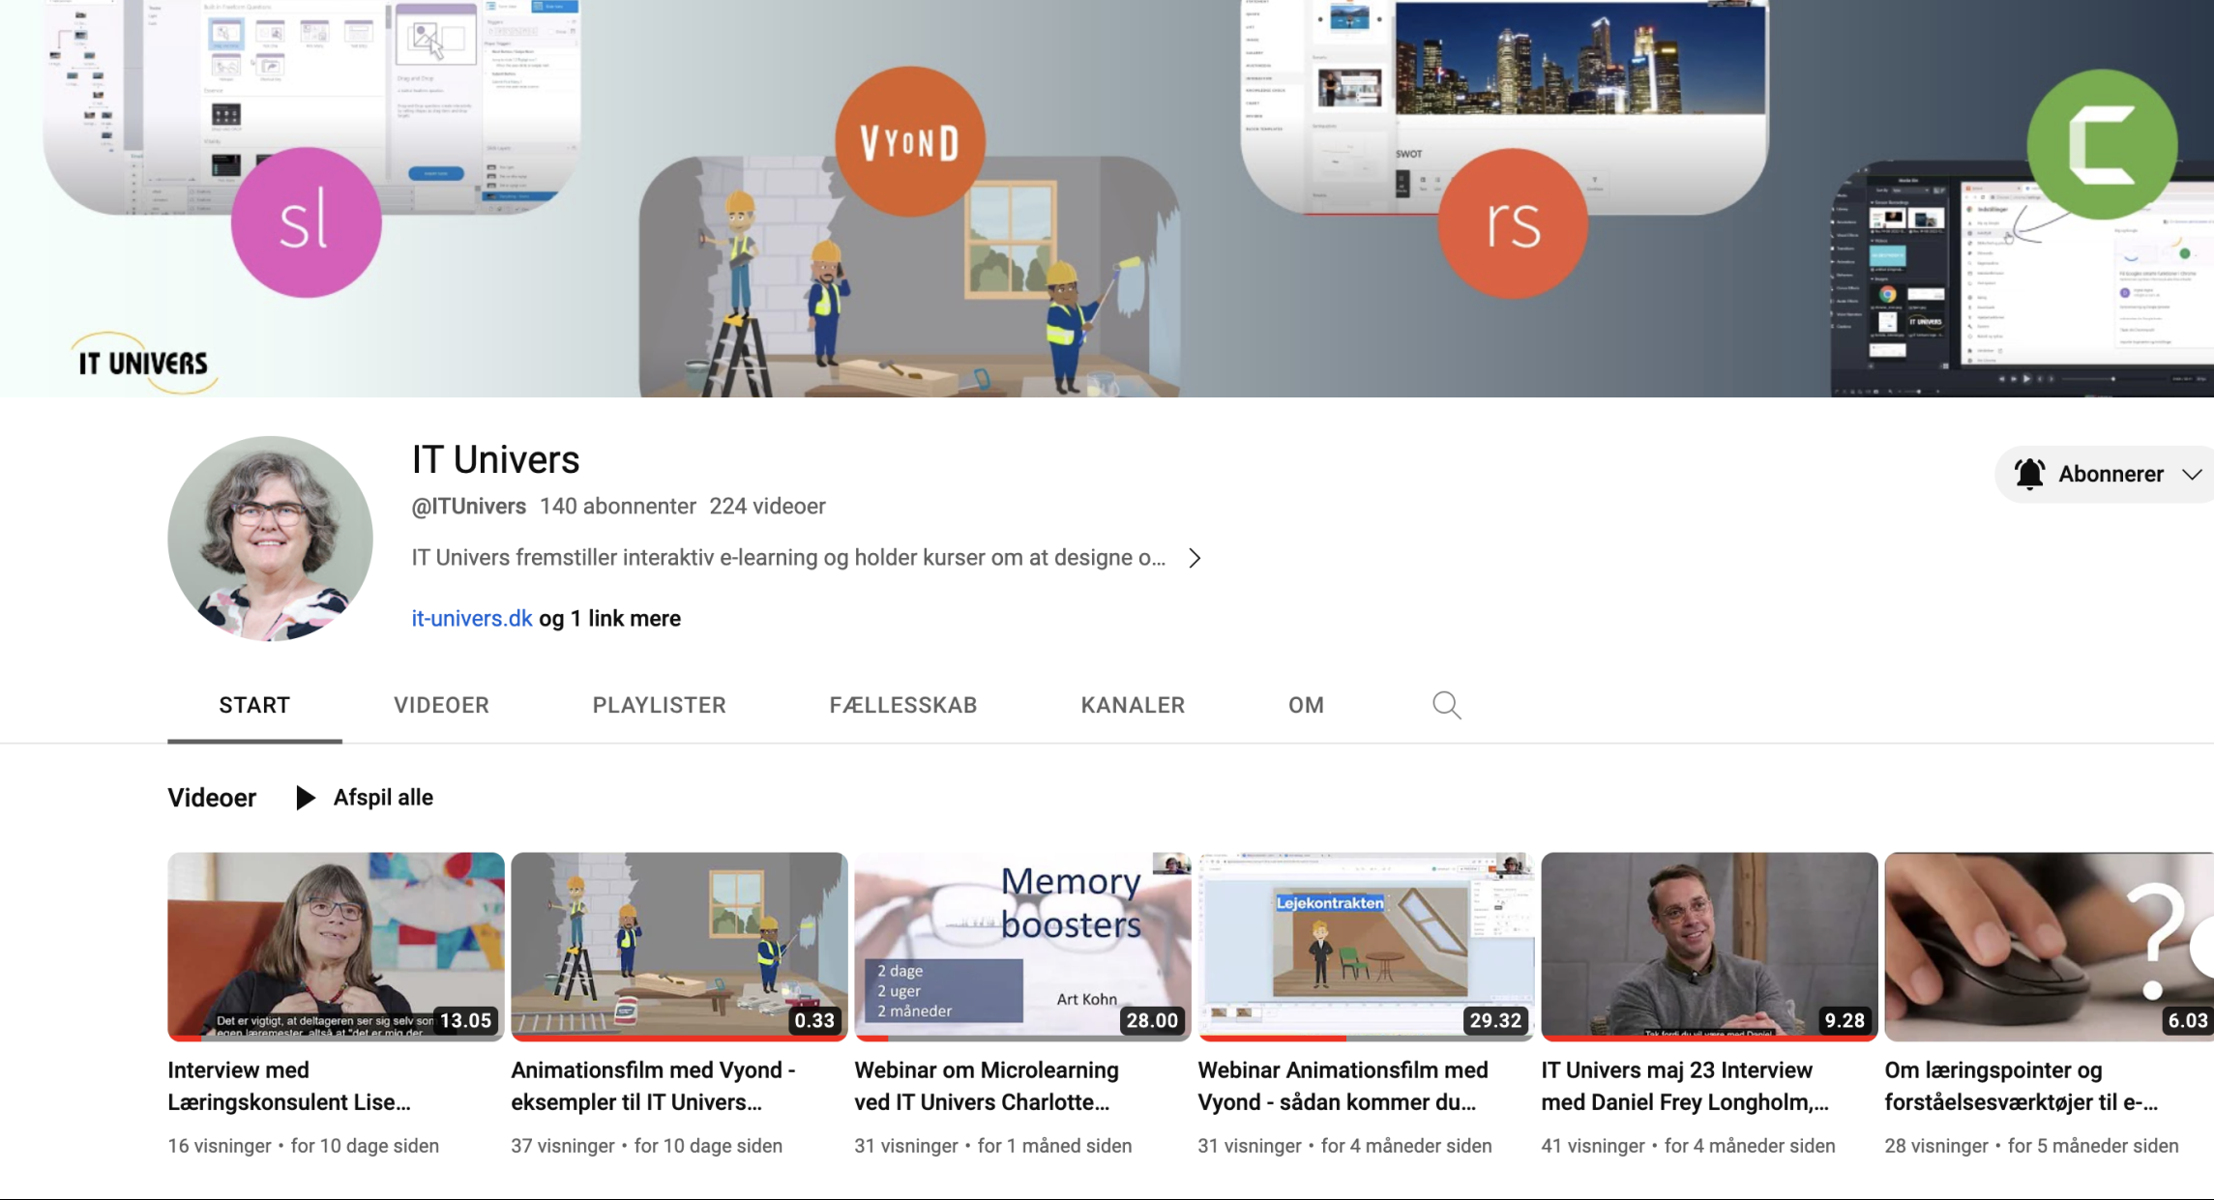Open the Om læringspointer video thumbnail
Screen dimensions: 2214x1200
pos(2049,947)
